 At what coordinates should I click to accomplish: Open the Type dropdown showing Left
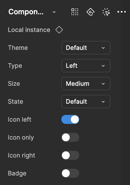86,66
